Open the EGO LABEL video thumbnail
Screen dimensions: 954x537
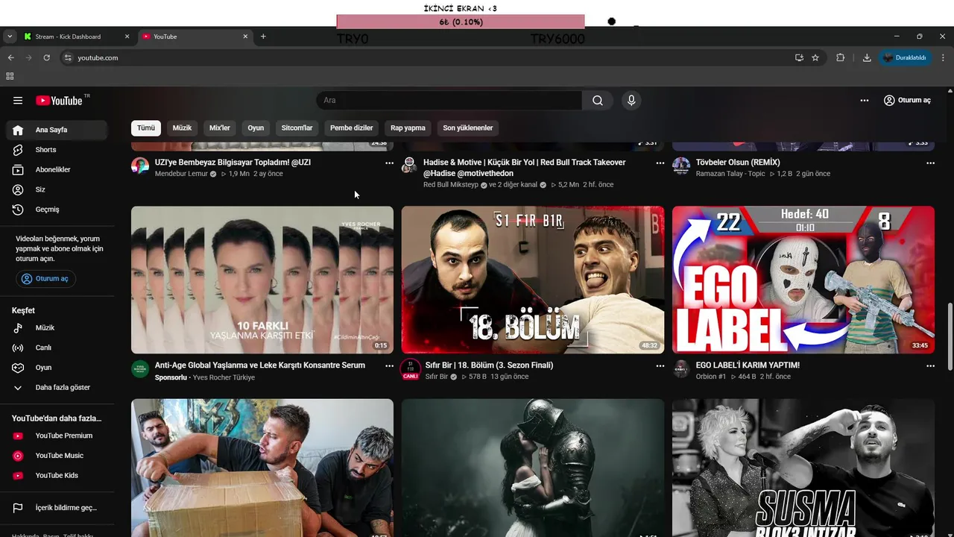pyautogui.click(x=803, y=280)
